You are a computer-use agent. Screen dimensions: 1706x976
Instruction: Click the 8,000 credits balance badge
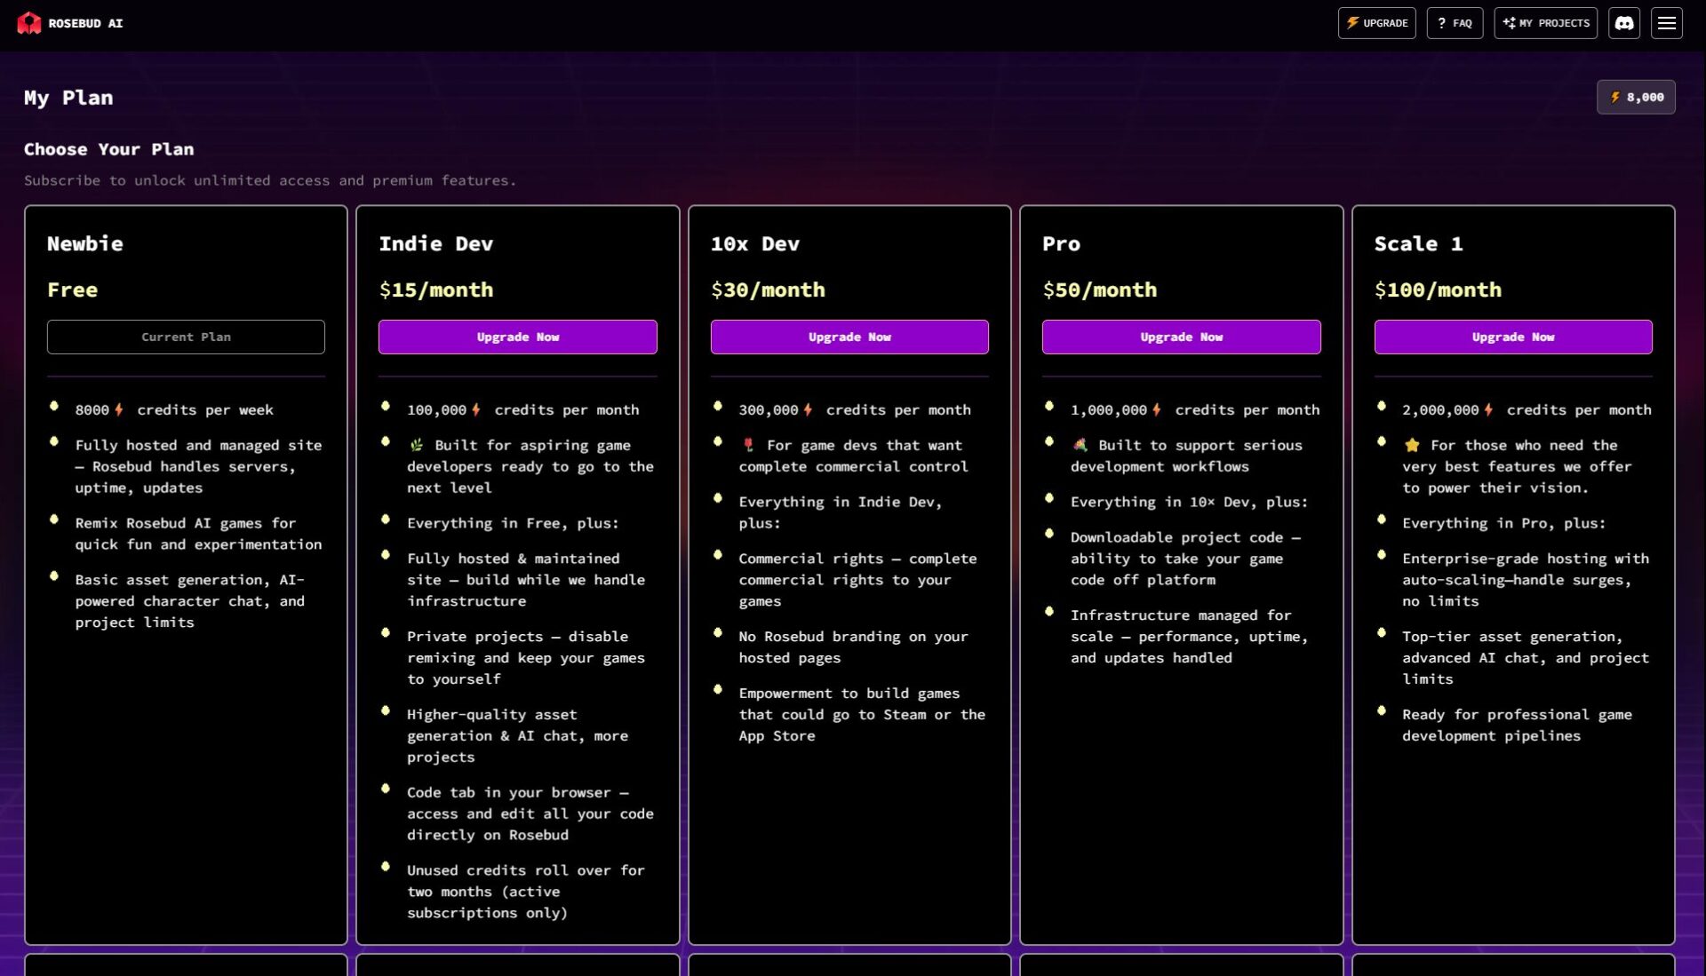pos(1636,98)
